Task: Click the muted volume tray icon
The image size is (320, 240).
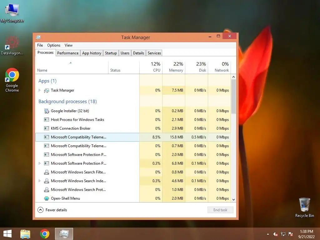Action: click(x=275, y=234)
